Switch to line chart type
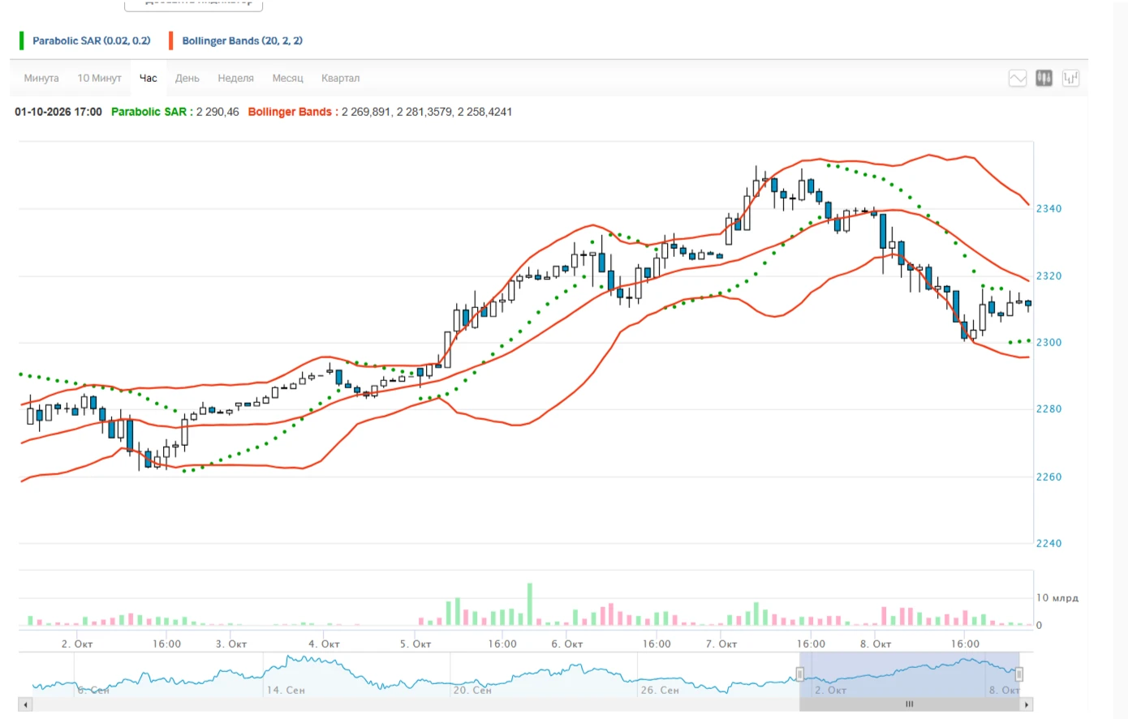The height and width of the screenshot is (719, 1128). pyautogui.click(x=1018, y=78)
